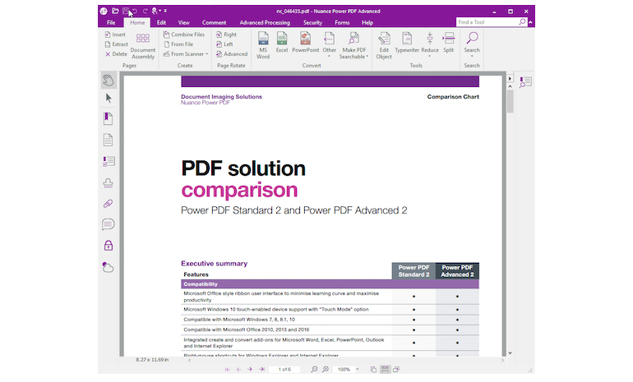633x382 pixels.
Task: Switch to the Comment tab
Action: point(214,22)
